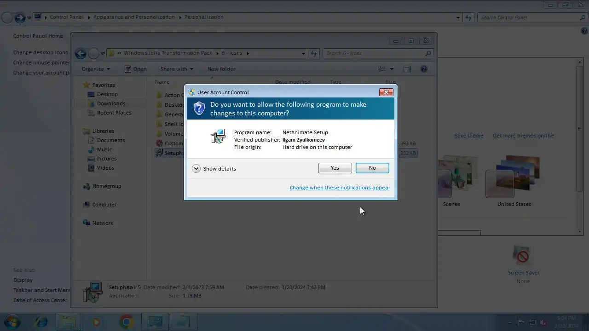This screenshot has height=331, width=589.
Task: Click Explorer forward arrow button
Action: tap(93, 53)
